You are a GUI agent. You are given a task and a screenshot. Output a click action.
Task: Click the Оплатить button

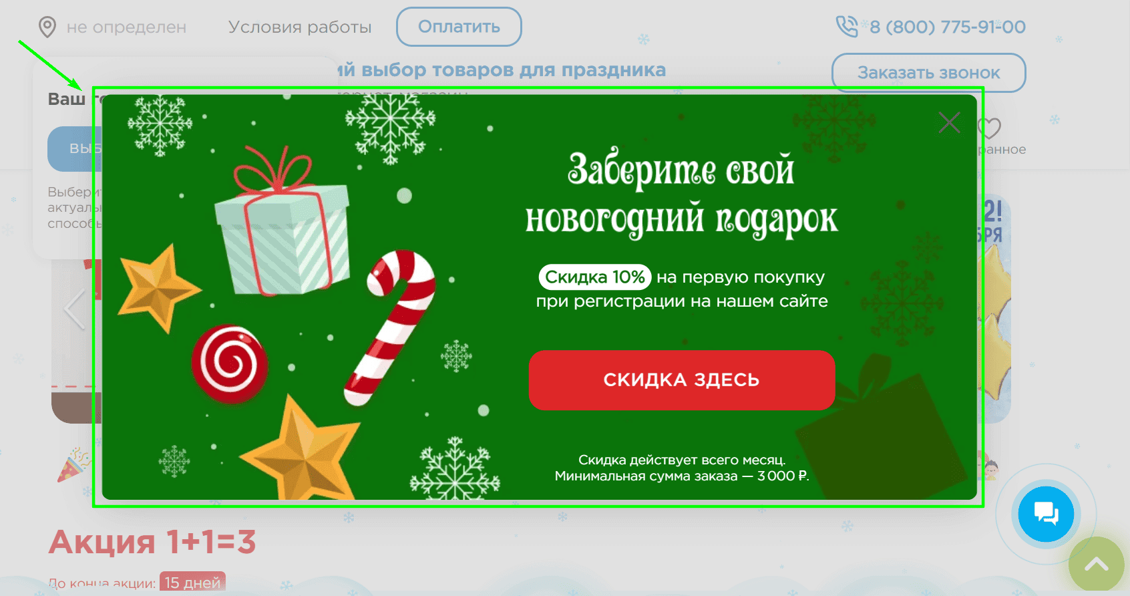(x=459, y=27)
